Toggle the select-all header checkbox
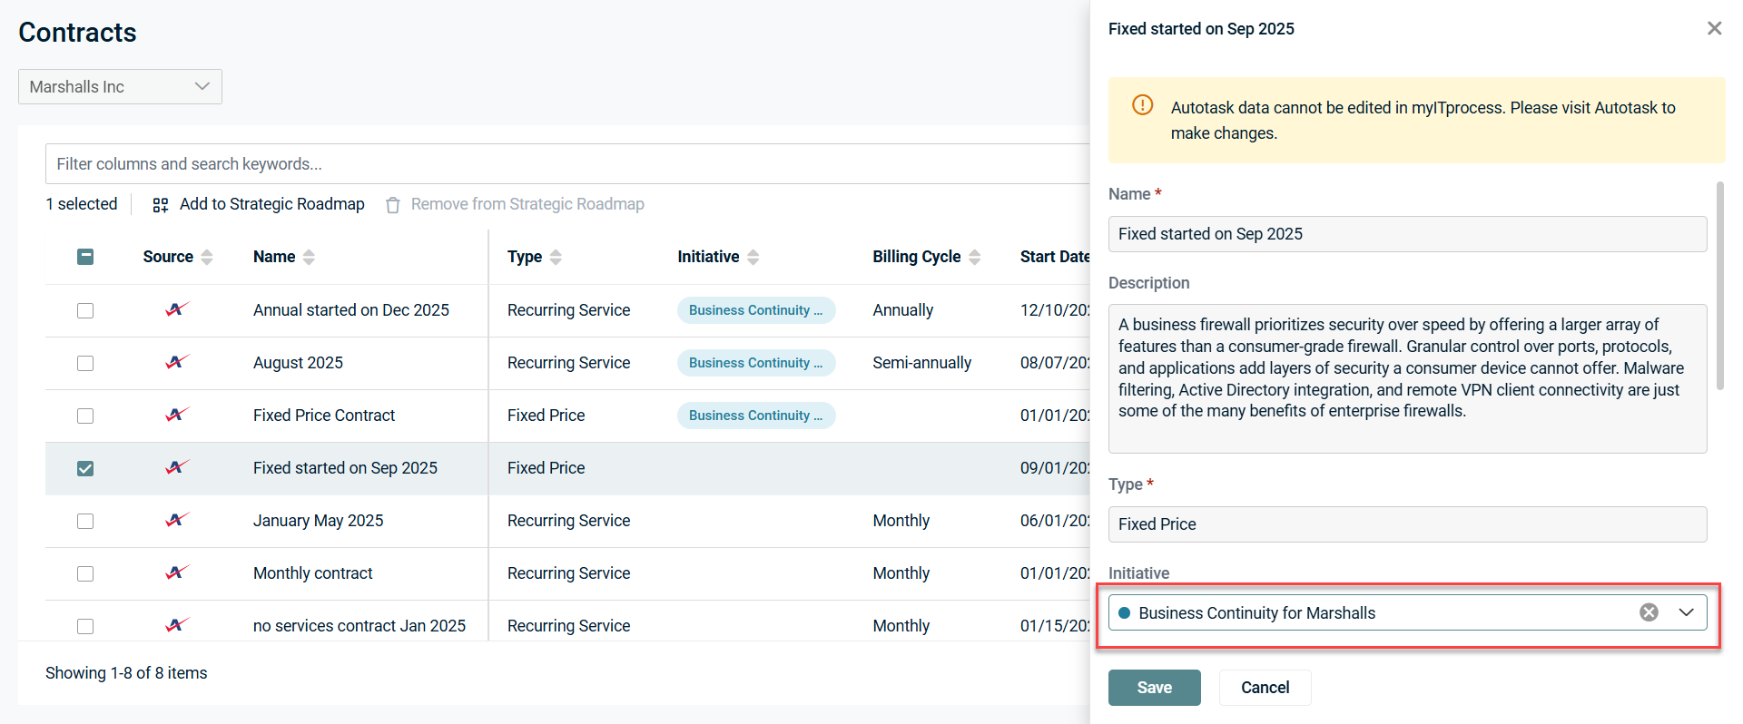This screenshot has height=724, width=1743. coord(85,257)
